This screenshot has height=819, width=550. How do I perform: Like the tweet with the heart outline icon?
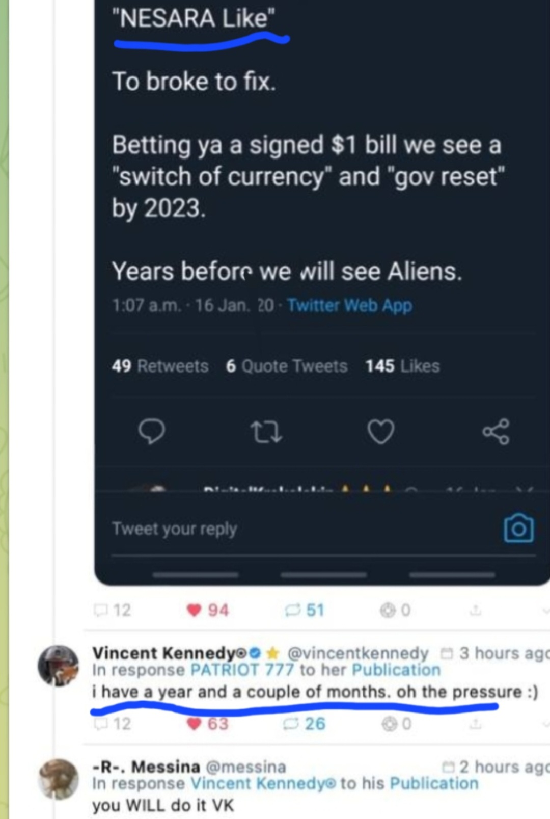[381, 432]
